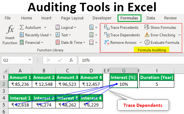Viewport: 184px width, 114px height.
Task: Click the Trace Dependents label
Action: coord(125,35)
